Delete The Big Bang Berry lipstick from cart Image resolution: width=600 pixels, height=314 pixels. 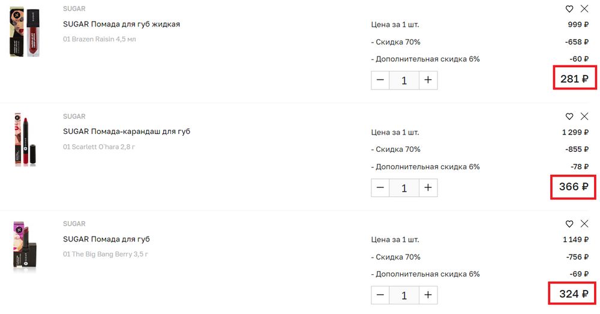[584, 224]
